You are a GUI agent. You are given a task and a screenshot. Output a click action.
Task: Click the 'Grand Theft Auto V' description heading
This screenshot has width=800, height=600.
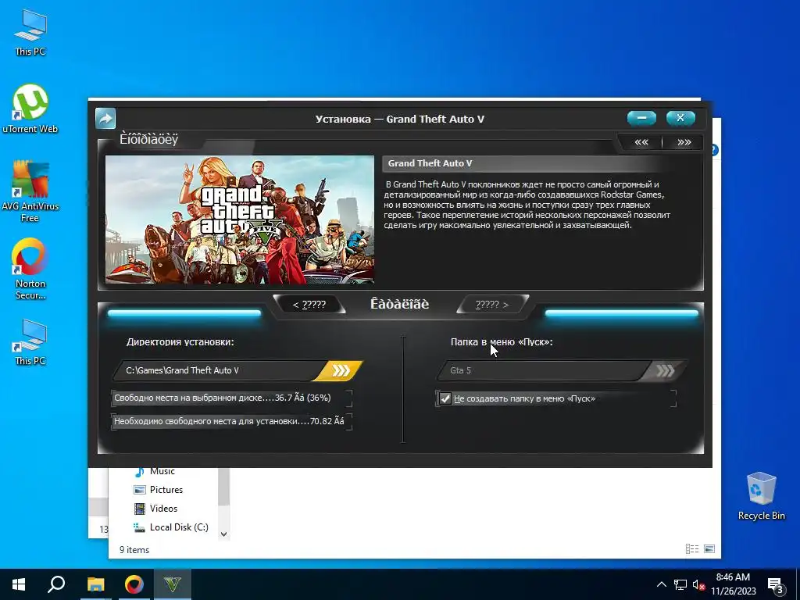(430, 163)
